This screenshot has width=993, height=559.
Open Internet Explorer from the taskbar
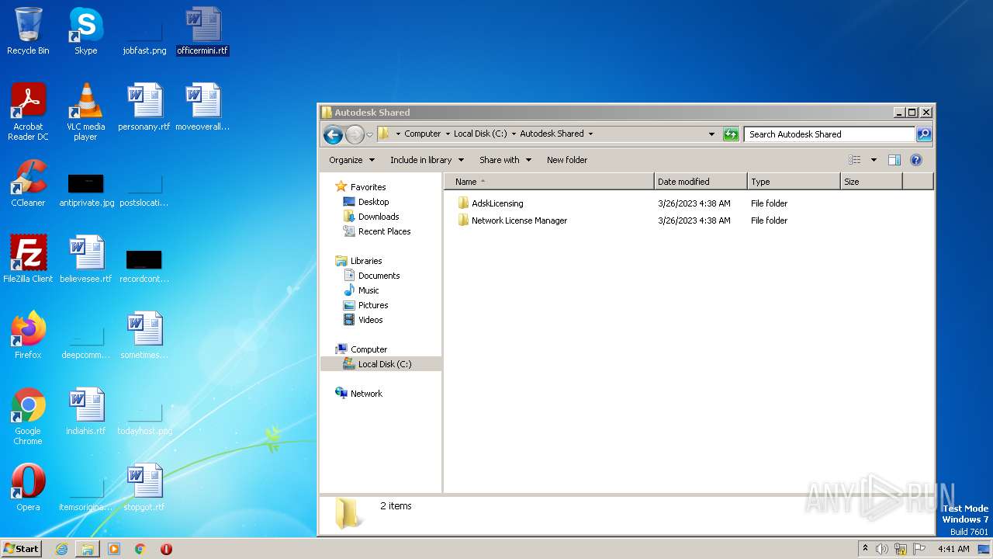click(61, 549)
